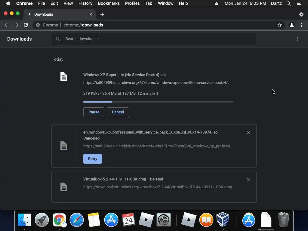Viewport: 308px width, 231px height.
Task: Open the Chrome application menu
Action: (24, 3)
